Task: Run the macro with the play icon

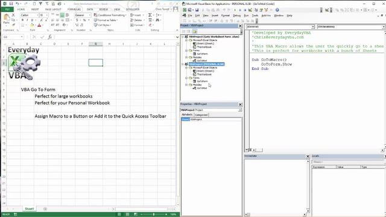Action: 235,10
